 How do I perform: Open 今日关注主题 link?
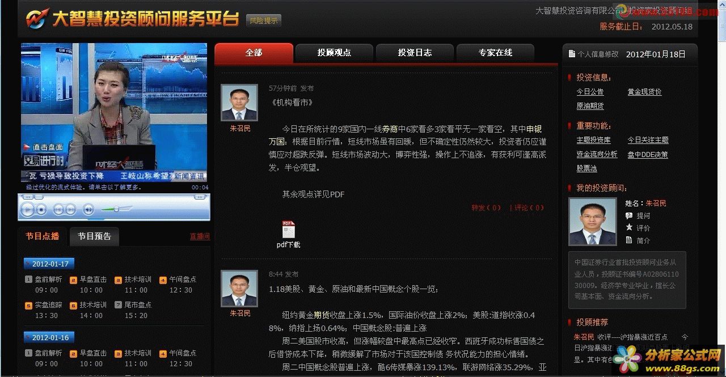[x=648, y=140]
